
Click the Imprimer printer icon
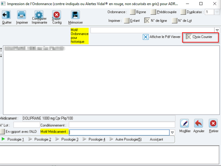(22, 15)
